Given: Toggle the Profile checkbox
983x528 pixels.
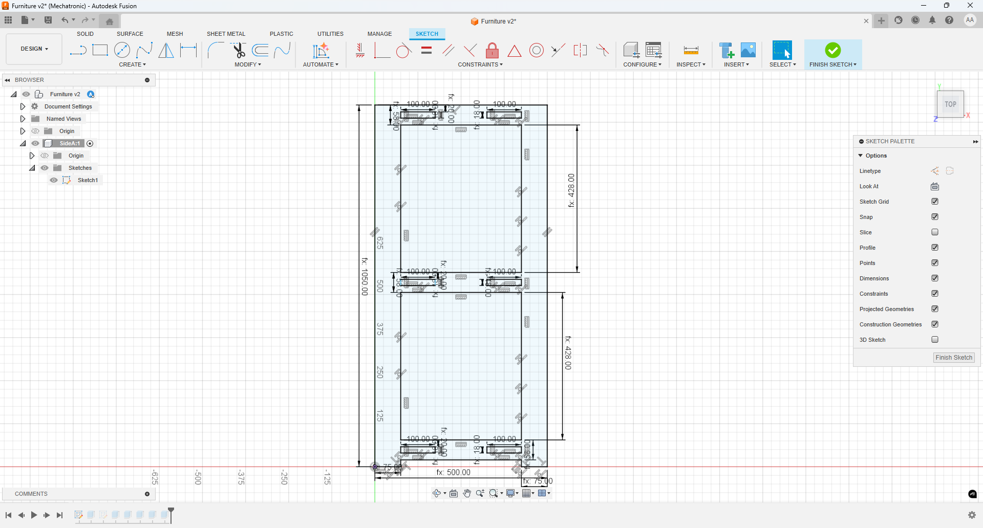Looking at the screenshot, I should (x=935, y=248).
